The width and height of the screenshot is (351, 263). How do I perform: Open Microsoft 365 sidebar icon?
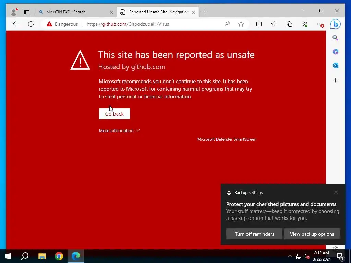[x=335, y=52]
